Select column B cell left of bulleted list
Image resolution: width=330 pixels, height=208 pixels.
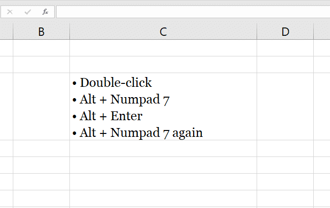41,106
